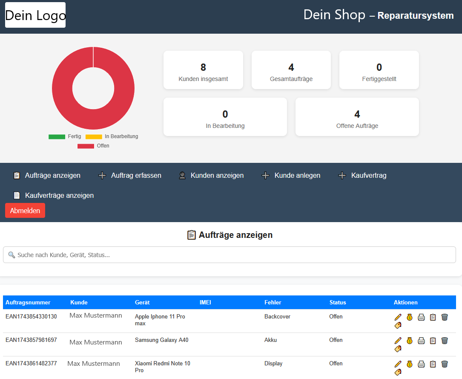The image size is (462, 379).
Task: Click the pencil edit icon for the Backcover order
Action: [398, 317]
